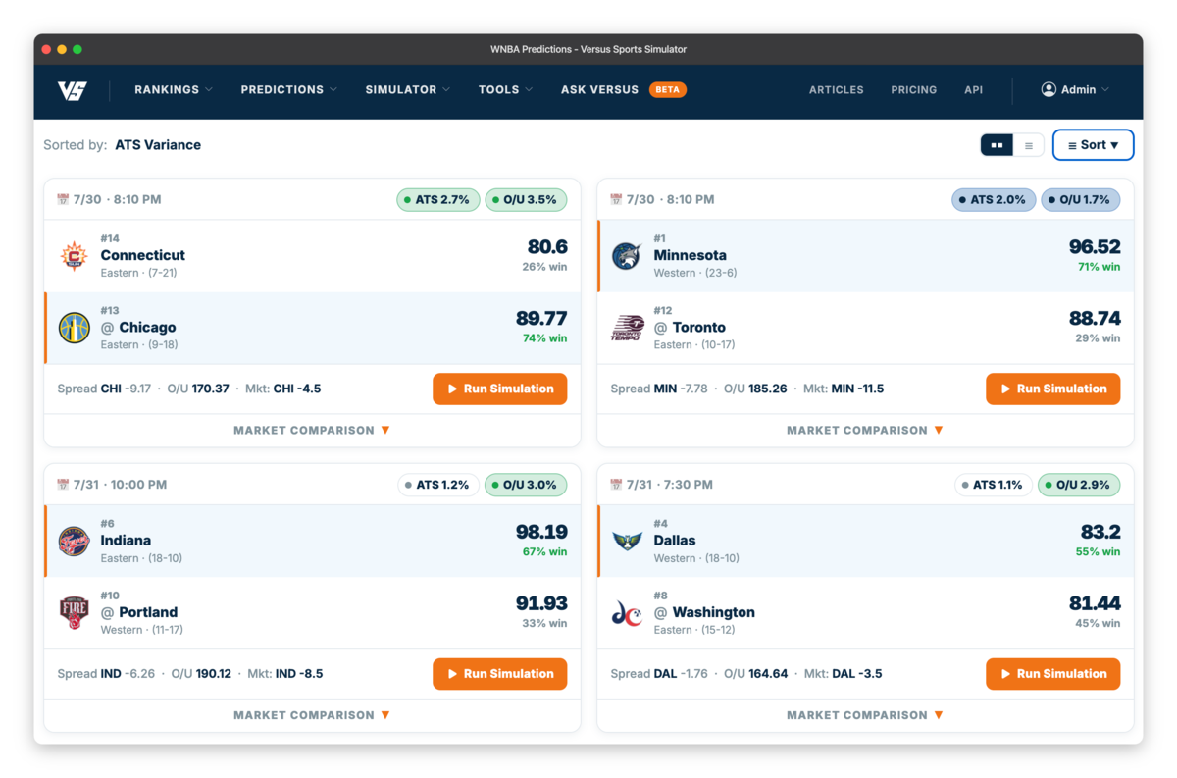The image size is (1177, 778).
Task: Click the O/U 3.5% badge
Action: (528, 199)
